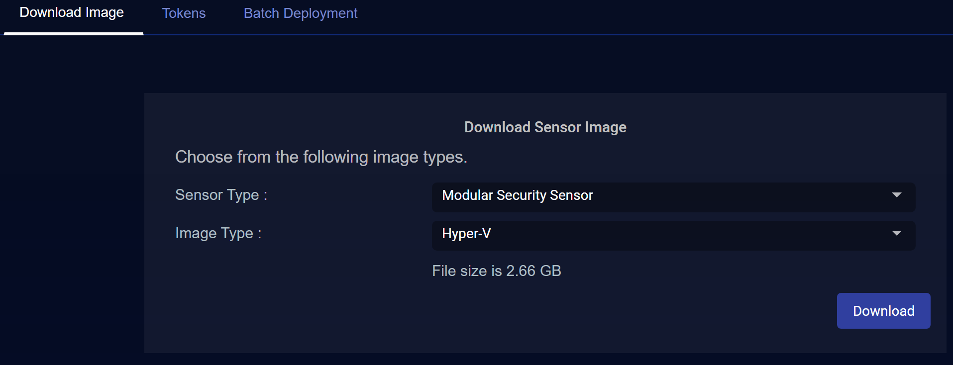Click the Download button
This screenshot has height=365, width=953.
click(883, 311)
